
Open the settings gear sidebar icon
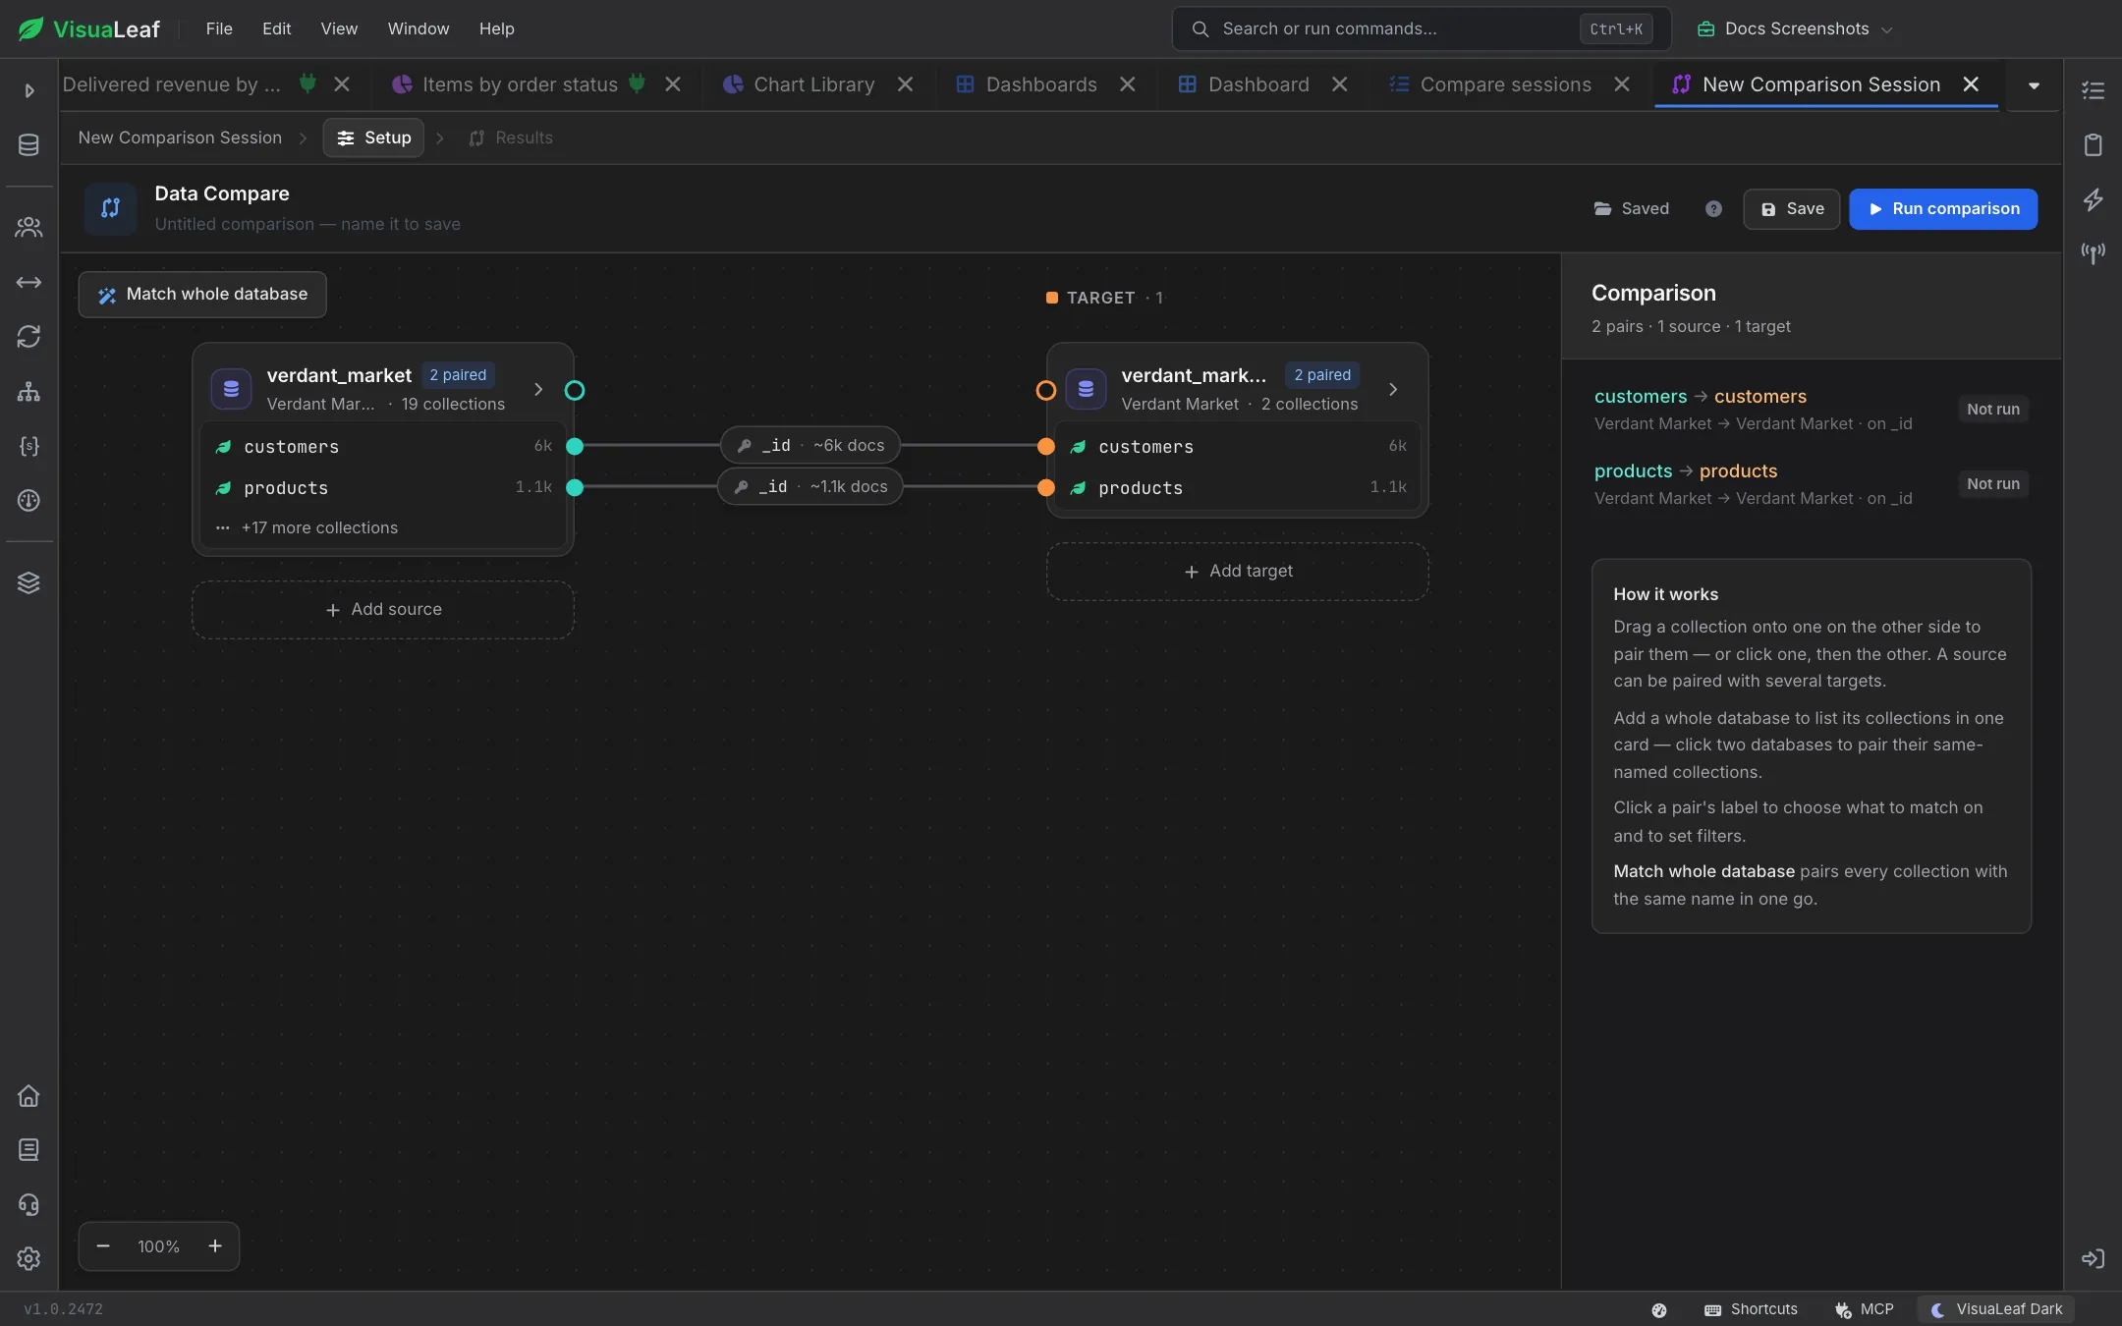pos(28,1258)
